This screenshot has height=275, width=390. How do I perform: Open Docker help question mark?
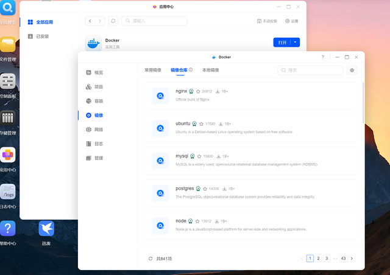tap(322, 57)
